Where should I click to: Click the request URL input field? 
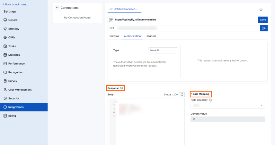click(x=187, y=28)
